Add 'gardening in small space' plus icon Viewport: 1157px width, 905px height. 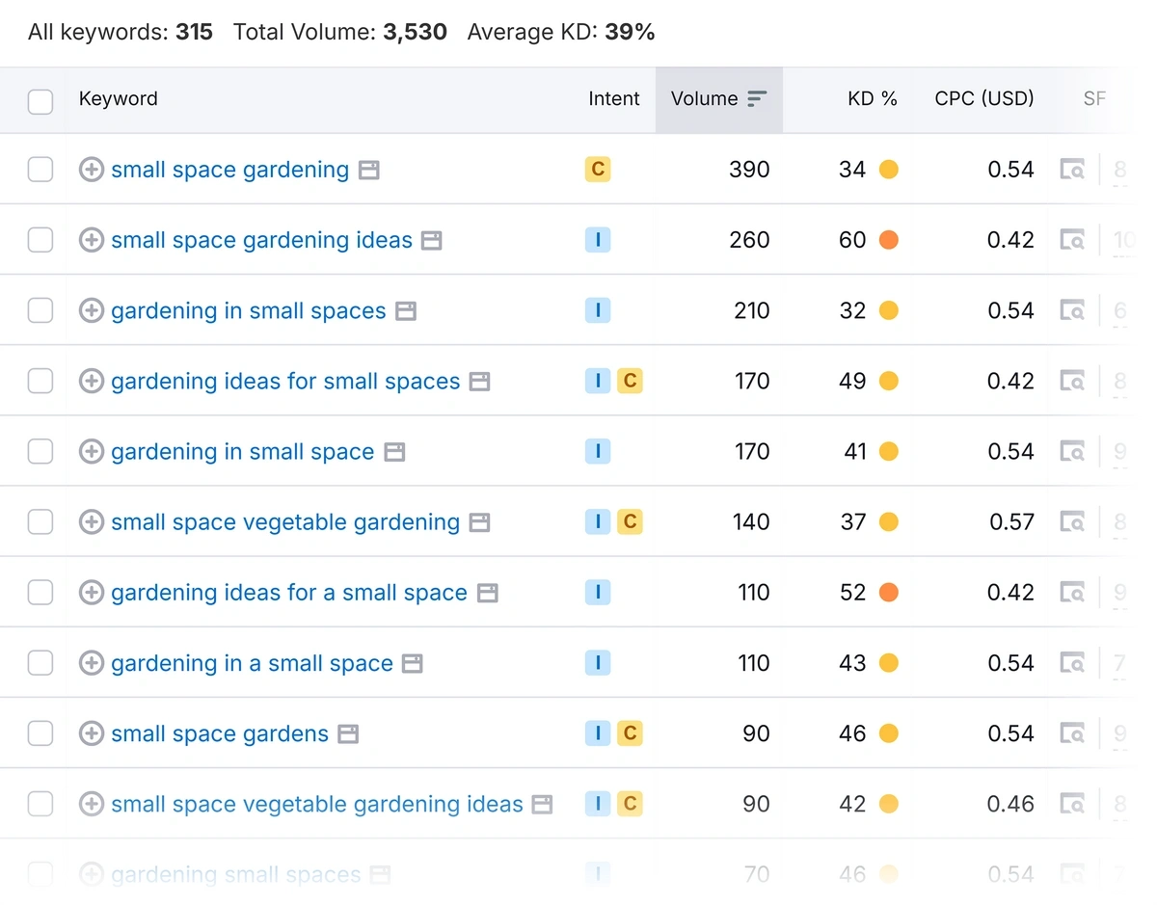tap(91, 451)
